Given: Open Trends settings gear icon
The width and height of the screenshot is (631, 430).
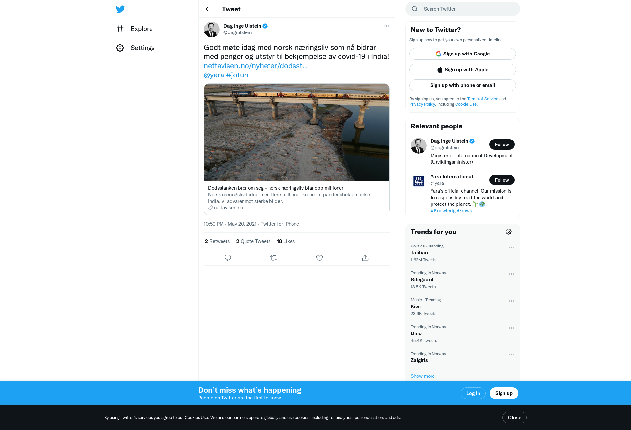Looking at the screenshot, I should point(509,232).
